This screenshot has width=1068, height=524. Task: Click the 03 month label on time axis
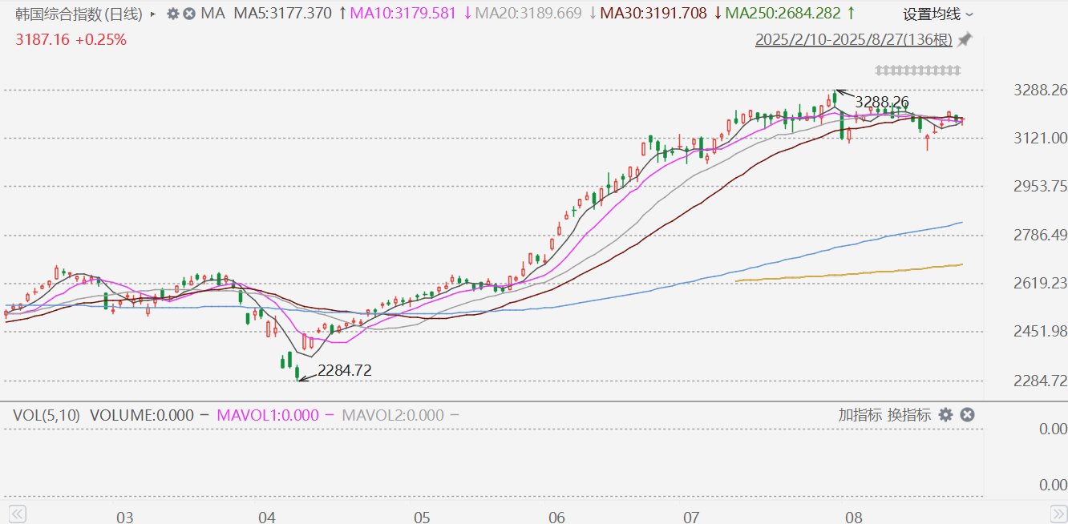pyautogui.click(x=124, y=517)
